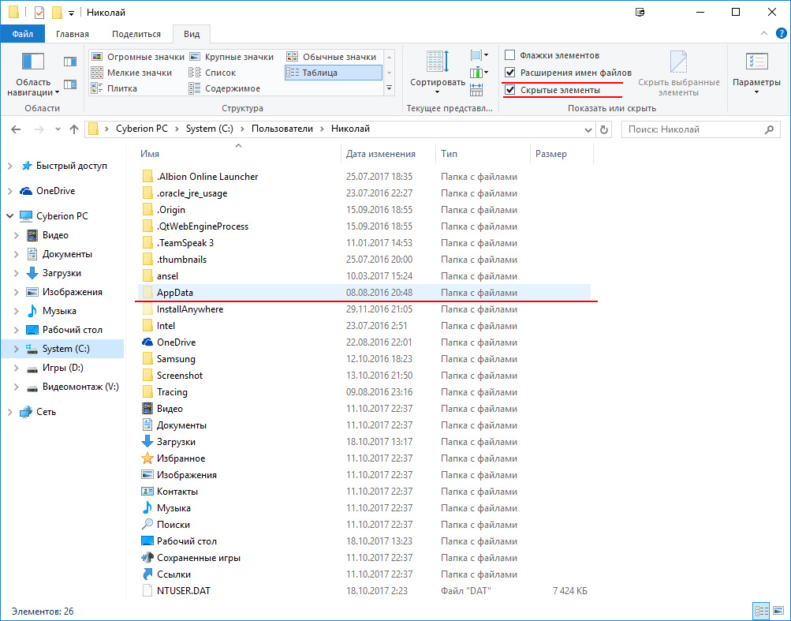The width and height of the screenshot is (791, 621).
Task: Select Крупные значки layout
Action: 233,57
